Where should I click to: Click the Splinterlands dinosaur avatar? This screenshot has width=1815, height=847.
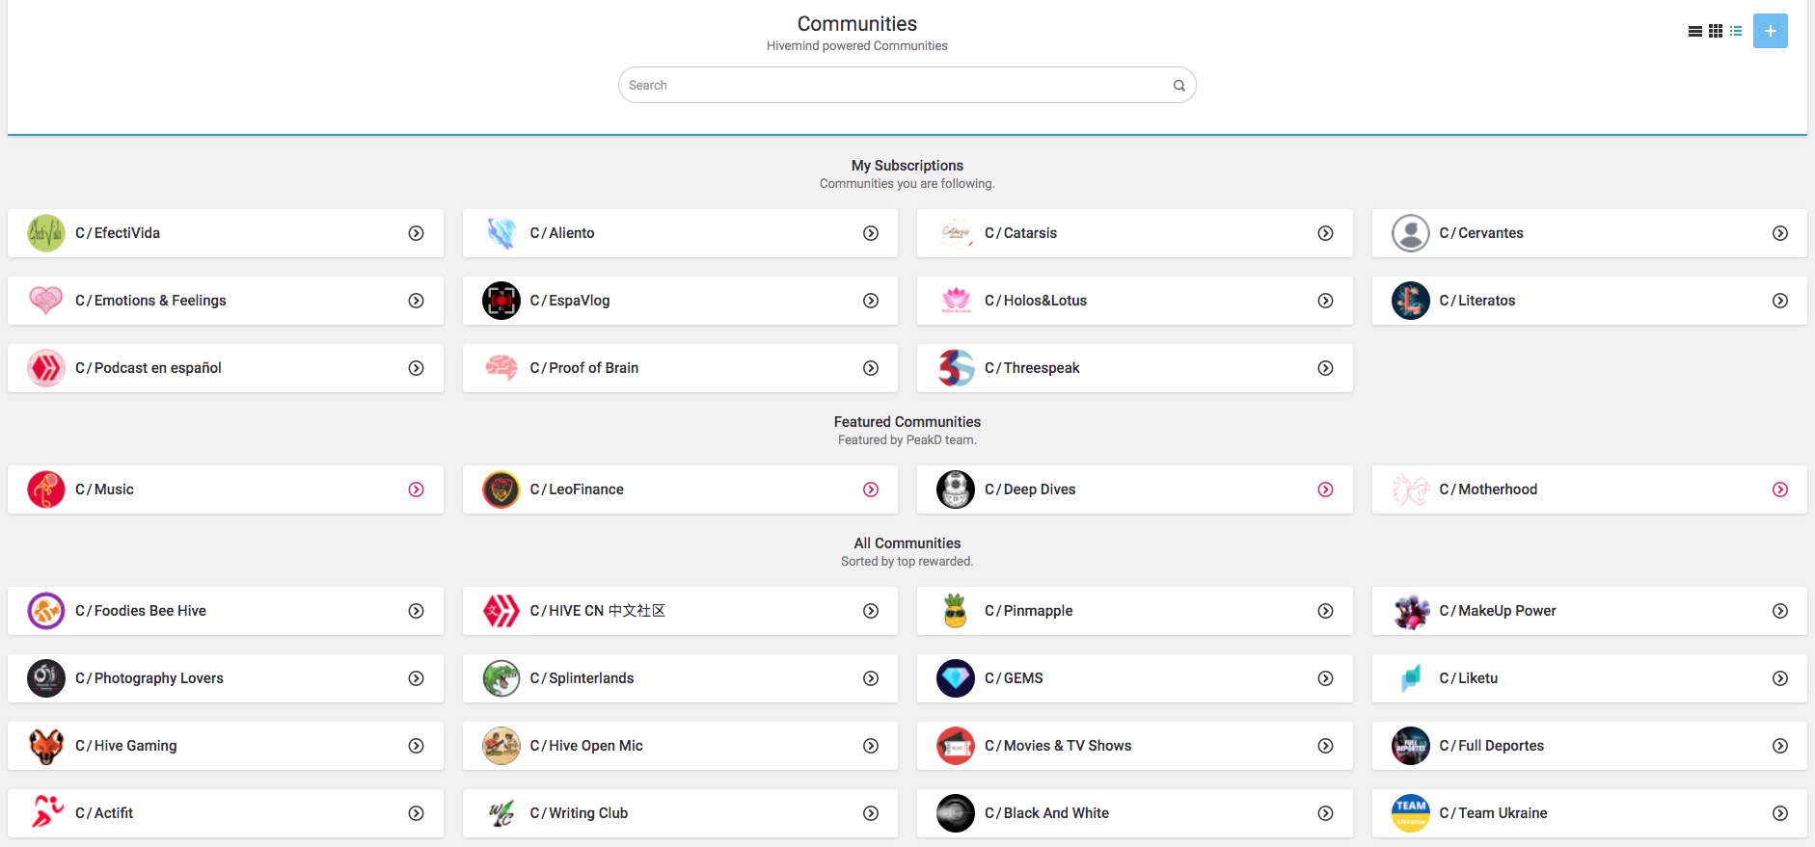click(x=501, y=678)
